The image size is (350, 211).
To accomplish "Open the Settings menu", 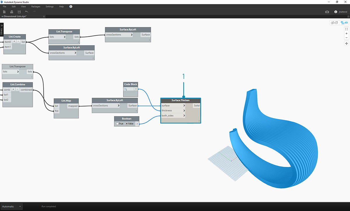I will pyautogui.click(x=50, y=6).
